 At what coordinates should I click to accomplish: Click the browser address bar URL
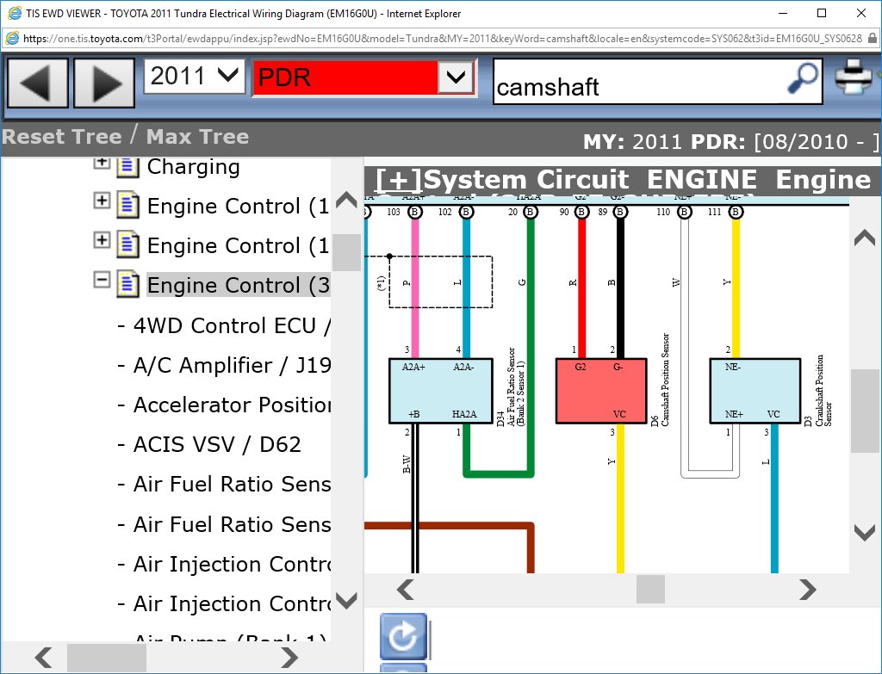[x=443, y=39]
